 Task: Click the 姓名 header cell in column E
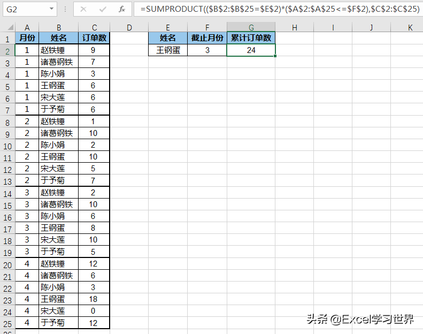[168, 38]
